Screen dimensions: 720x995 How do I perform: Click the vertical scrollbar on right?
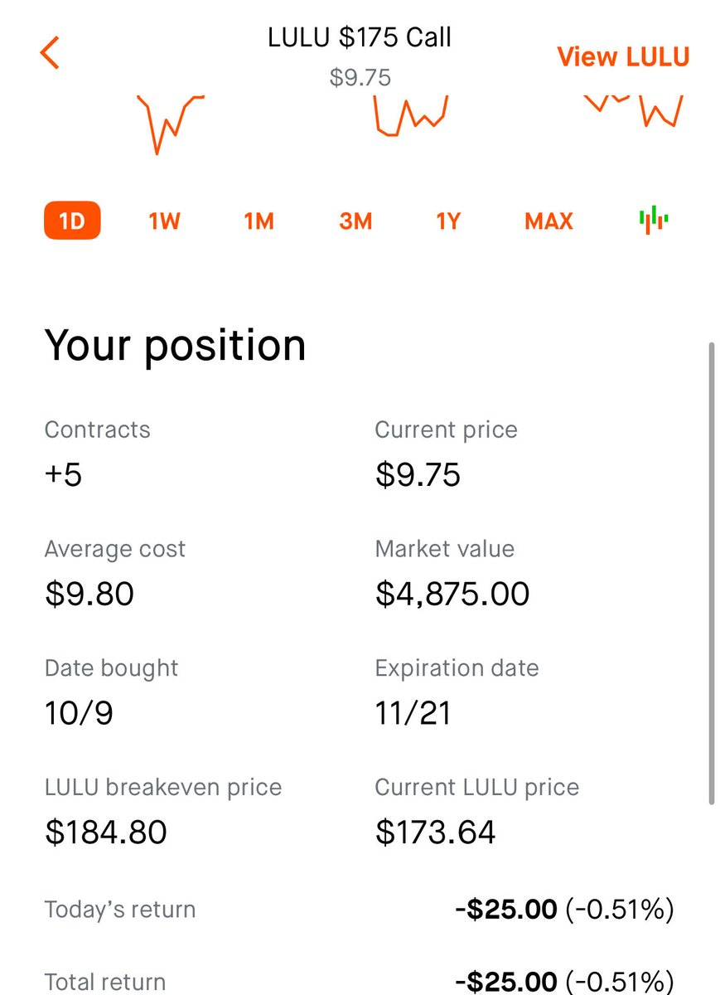pos(711,572)
